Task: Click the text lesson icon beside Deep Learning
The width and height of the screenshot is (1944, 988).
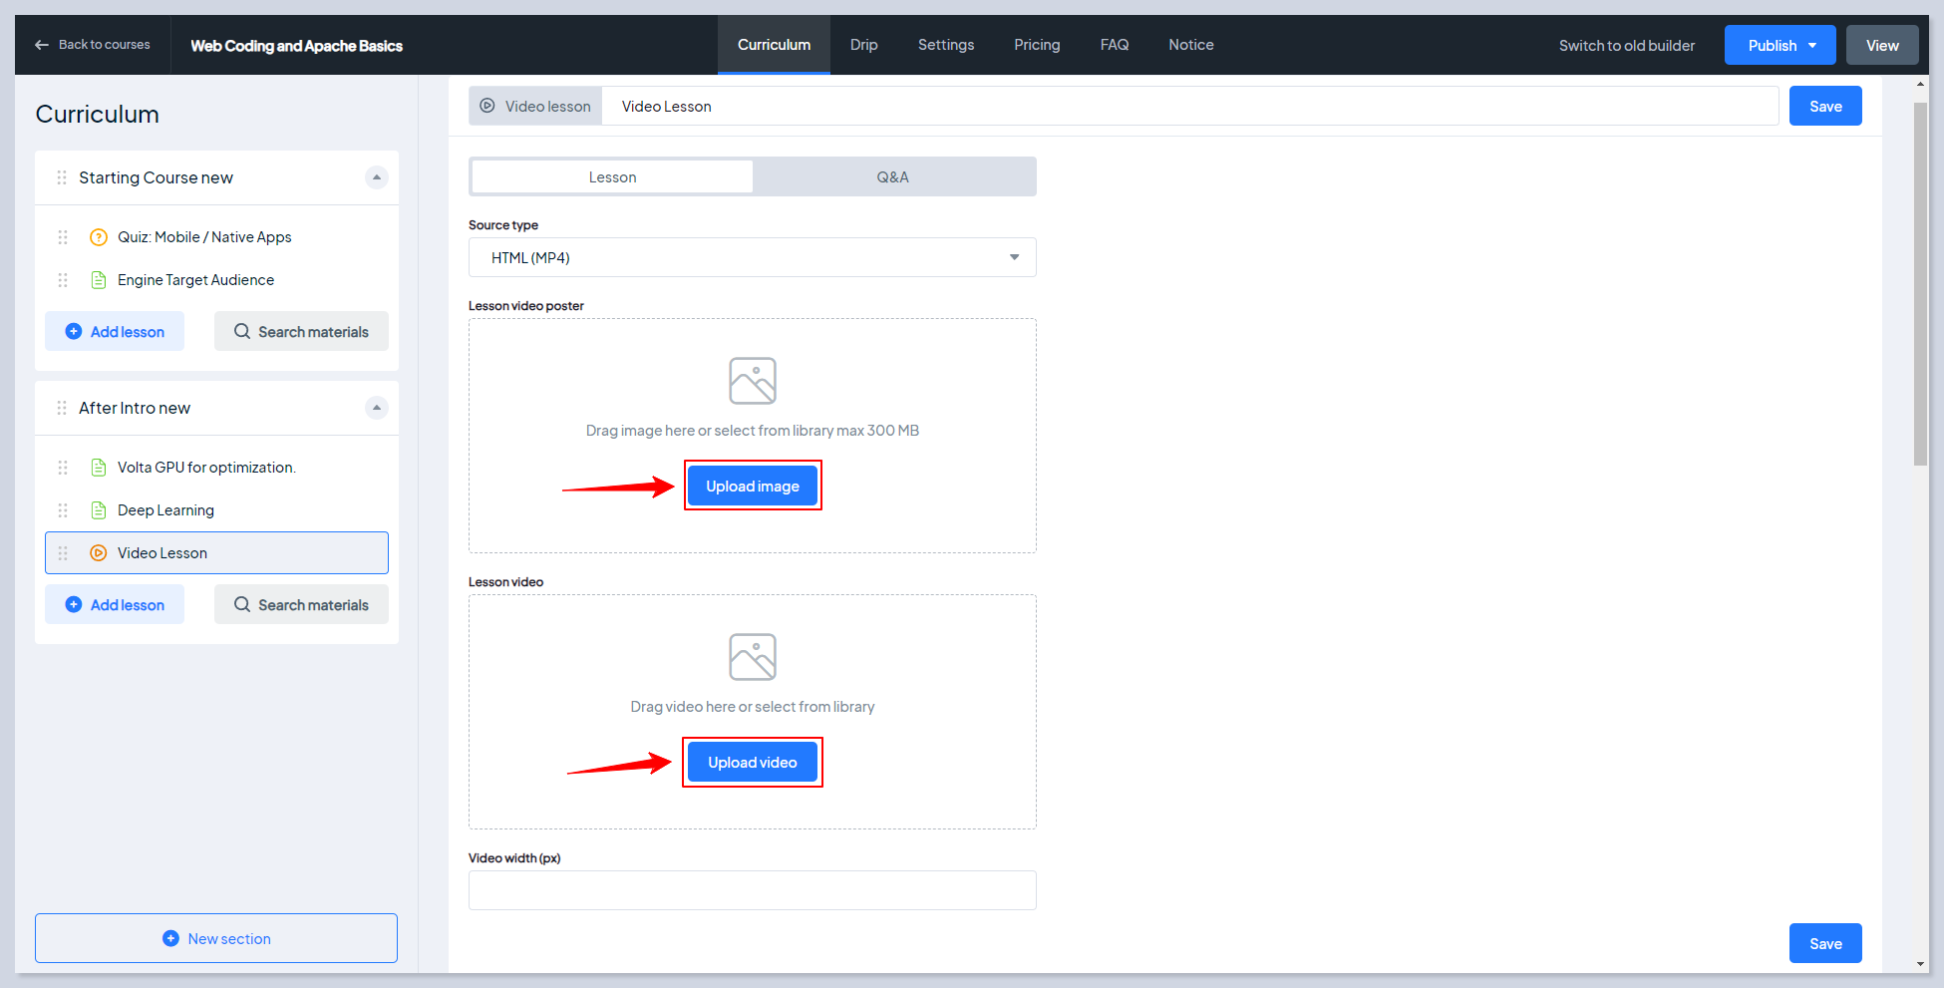Action: [99, 510]
